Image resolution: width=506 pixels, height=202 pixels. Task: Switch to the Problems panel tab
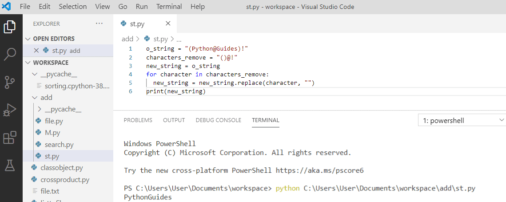(x=138, y=120)
